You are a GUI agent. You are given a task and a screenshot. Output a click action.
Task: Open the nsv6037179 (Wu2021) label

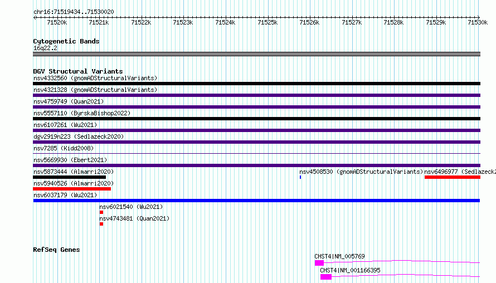[65, 195]
